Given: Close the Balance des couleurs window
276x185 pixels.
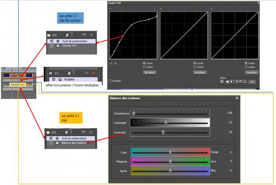Looking at the screenshot, I should click(x=237, y=98).
